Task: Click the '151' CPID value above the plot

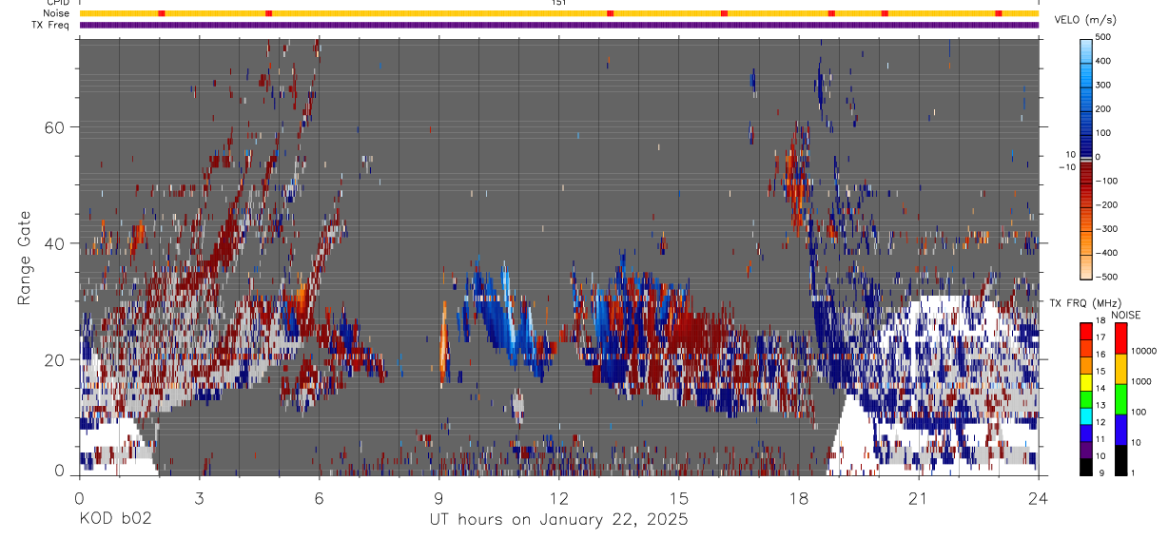Action: pyautogui.click(x=557, y=3)
